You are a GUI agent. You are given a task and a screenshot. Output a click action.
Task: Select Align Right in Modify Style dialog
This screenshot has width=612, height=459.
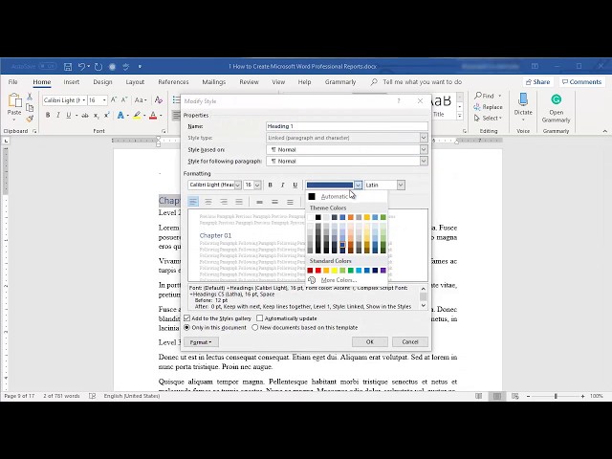(x=224, y=202)
